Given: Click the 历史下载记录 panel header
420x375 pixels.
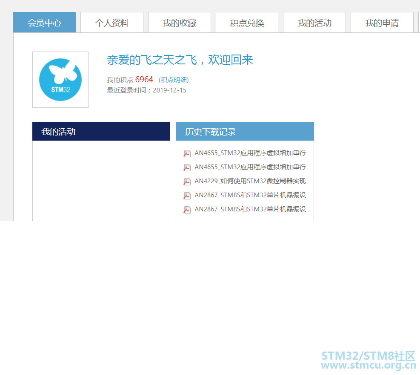Looking at the screenshot, I should coord(245,131).
